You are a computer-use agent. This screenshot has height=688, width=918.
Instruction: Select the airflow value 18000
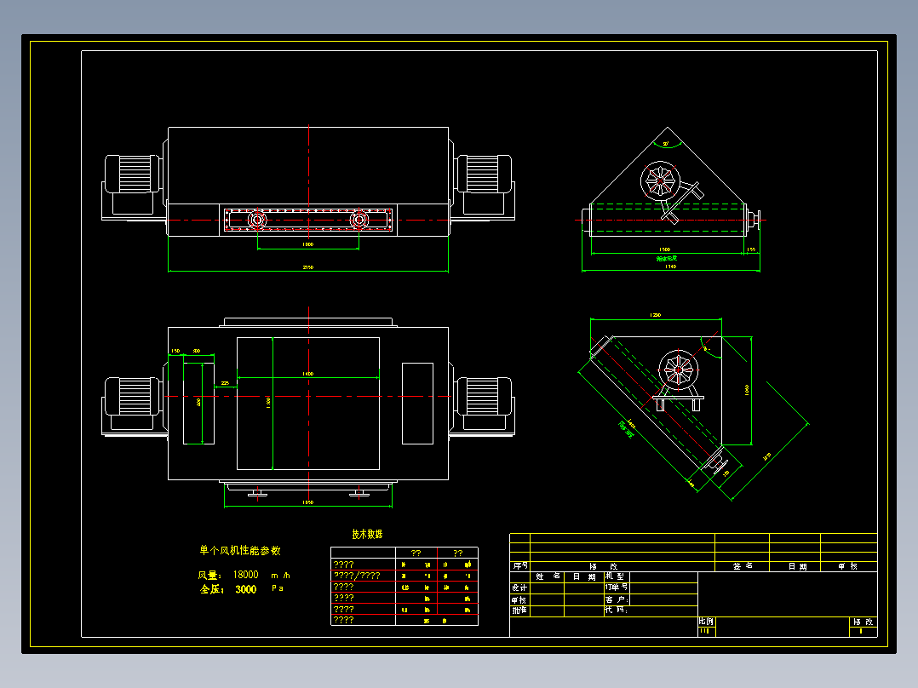(x=246, y=575)
